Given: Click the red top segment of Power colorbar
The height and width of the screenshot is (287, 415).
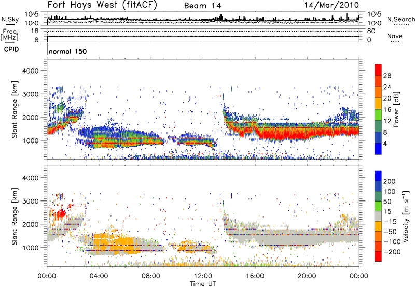Looking at the screenshot, I should click(378, 69).
